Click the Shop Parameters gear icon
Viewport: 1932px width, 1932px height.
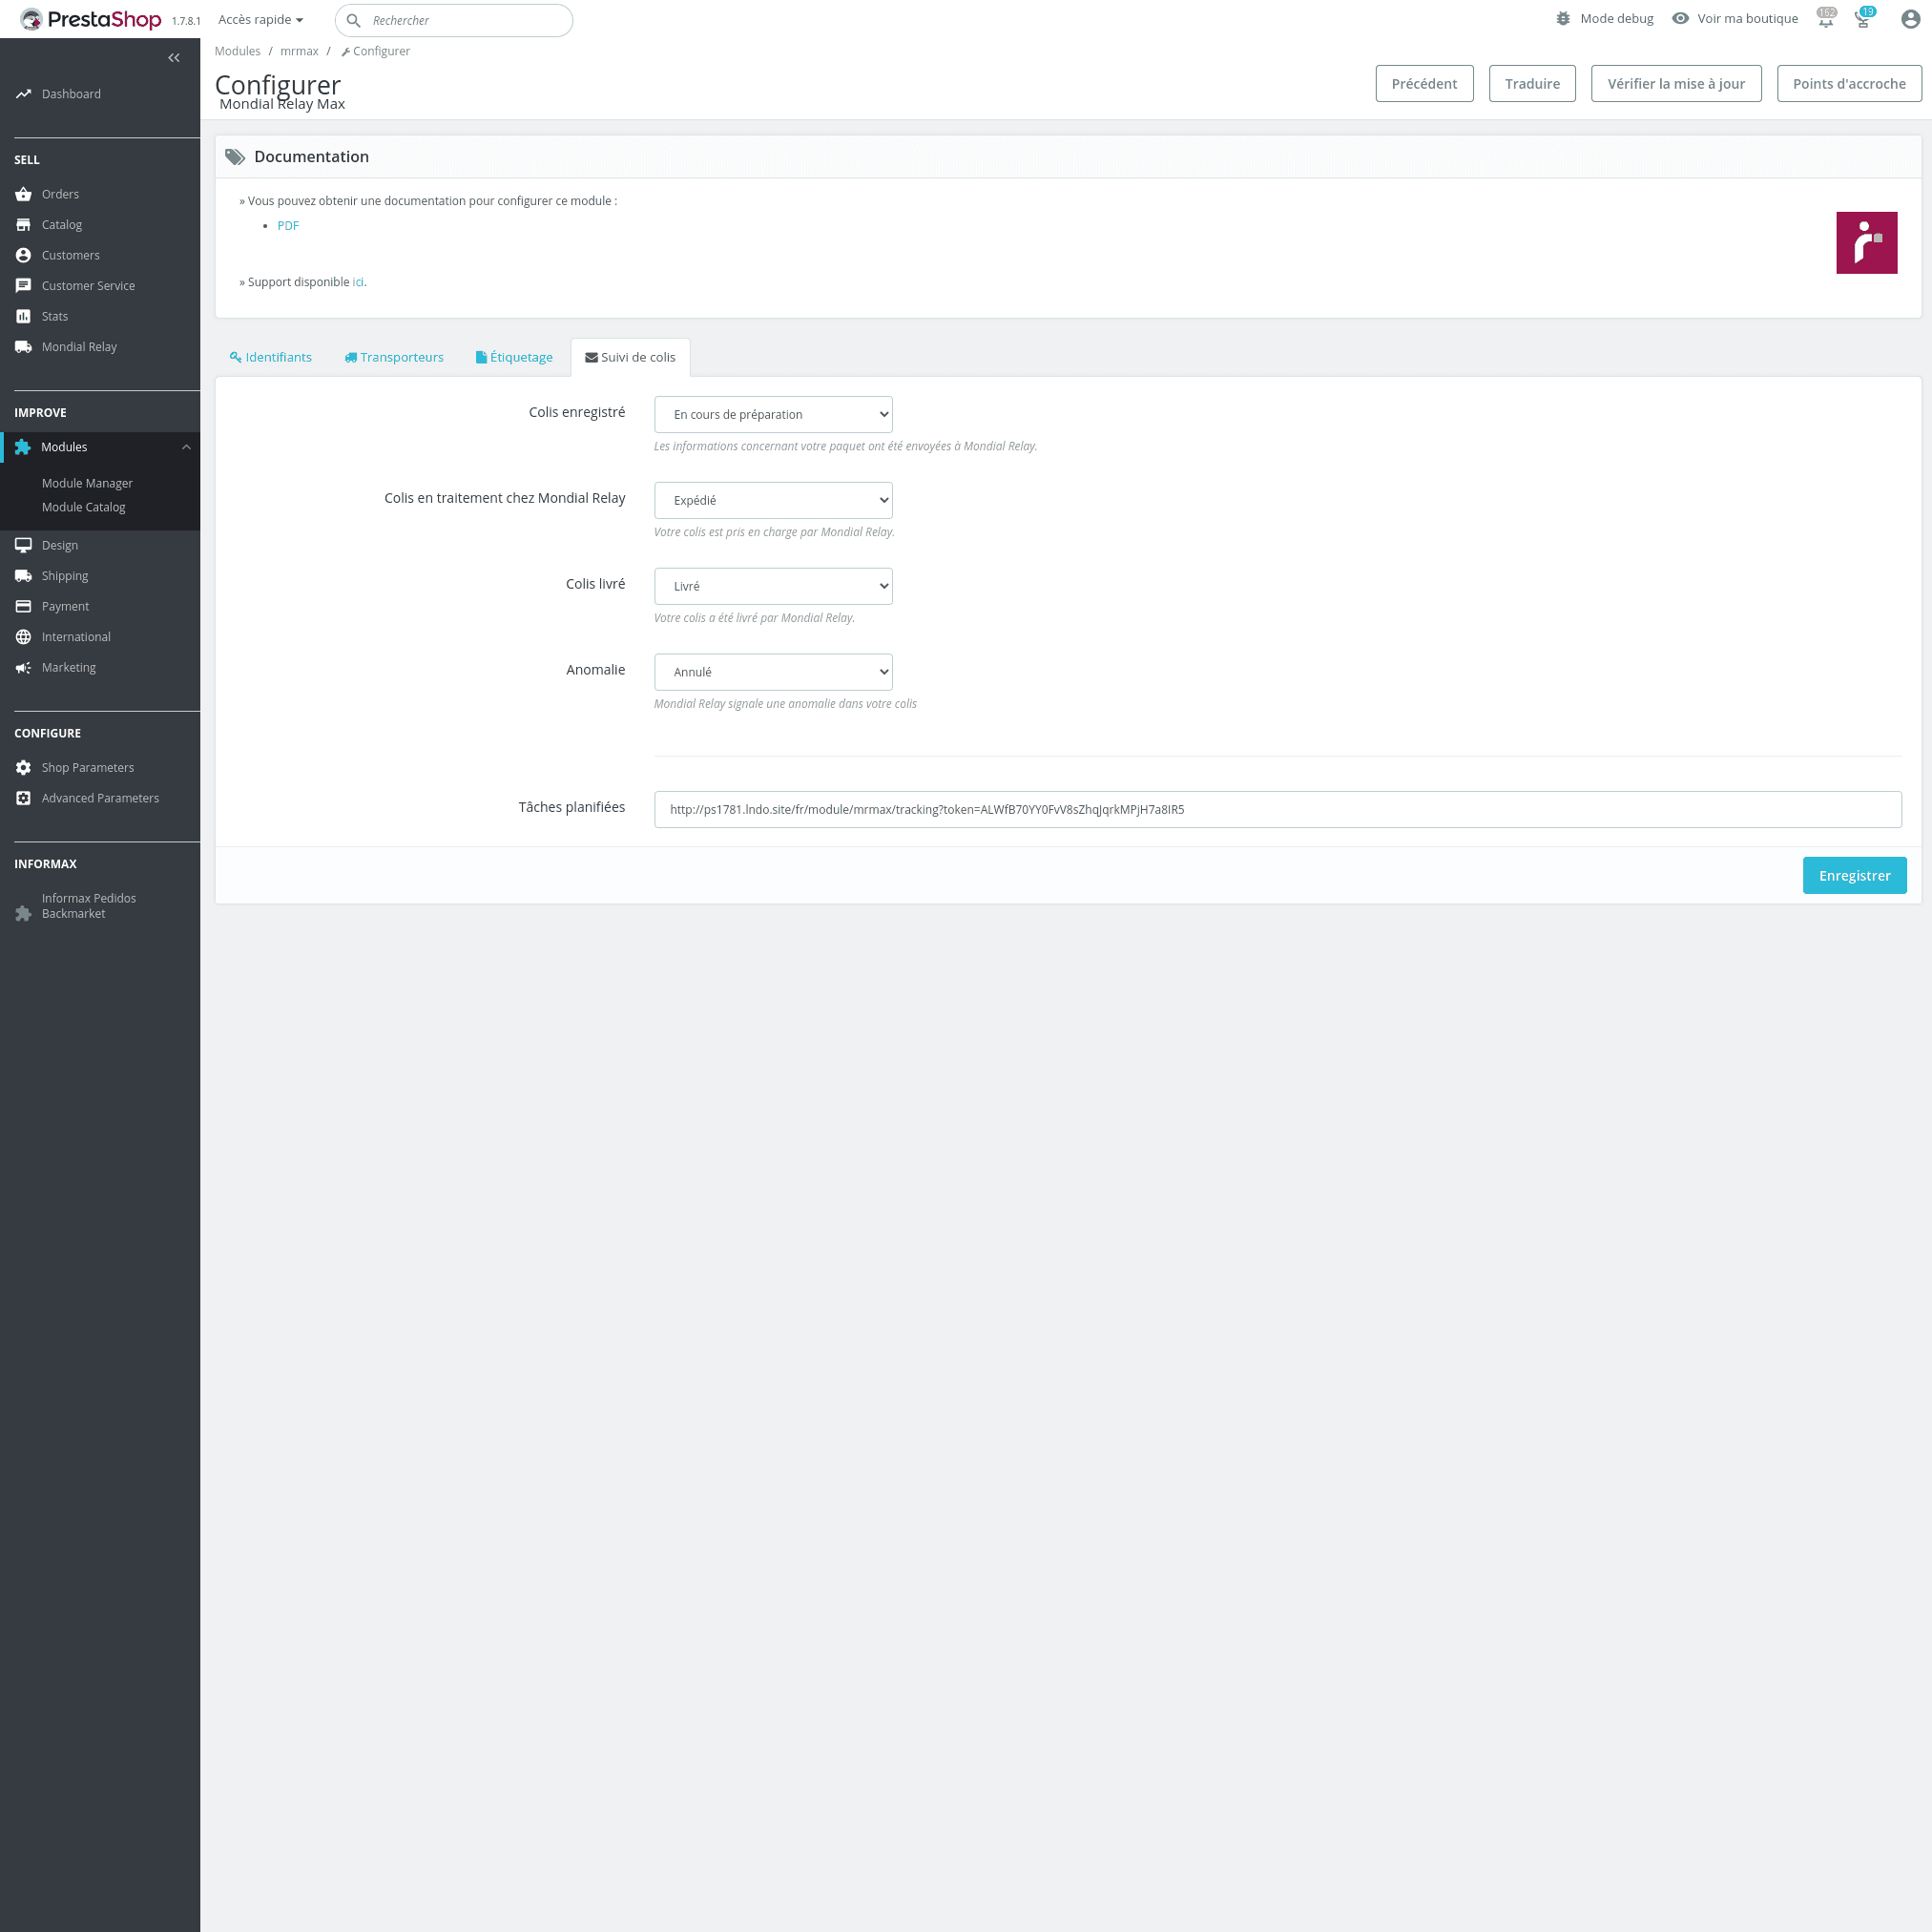click(23, 768)
